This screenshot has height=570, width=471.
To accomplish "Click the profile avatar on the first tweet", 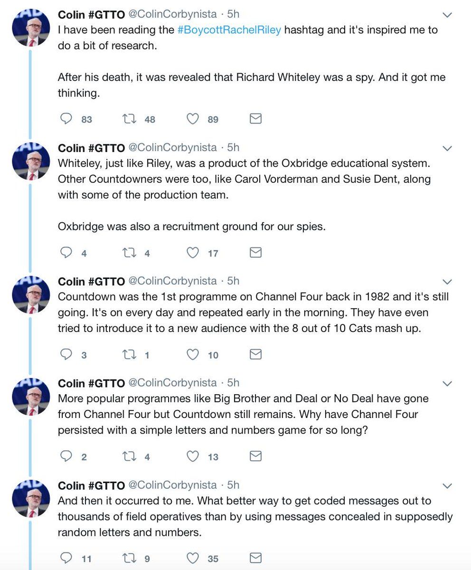I will 31,27.
